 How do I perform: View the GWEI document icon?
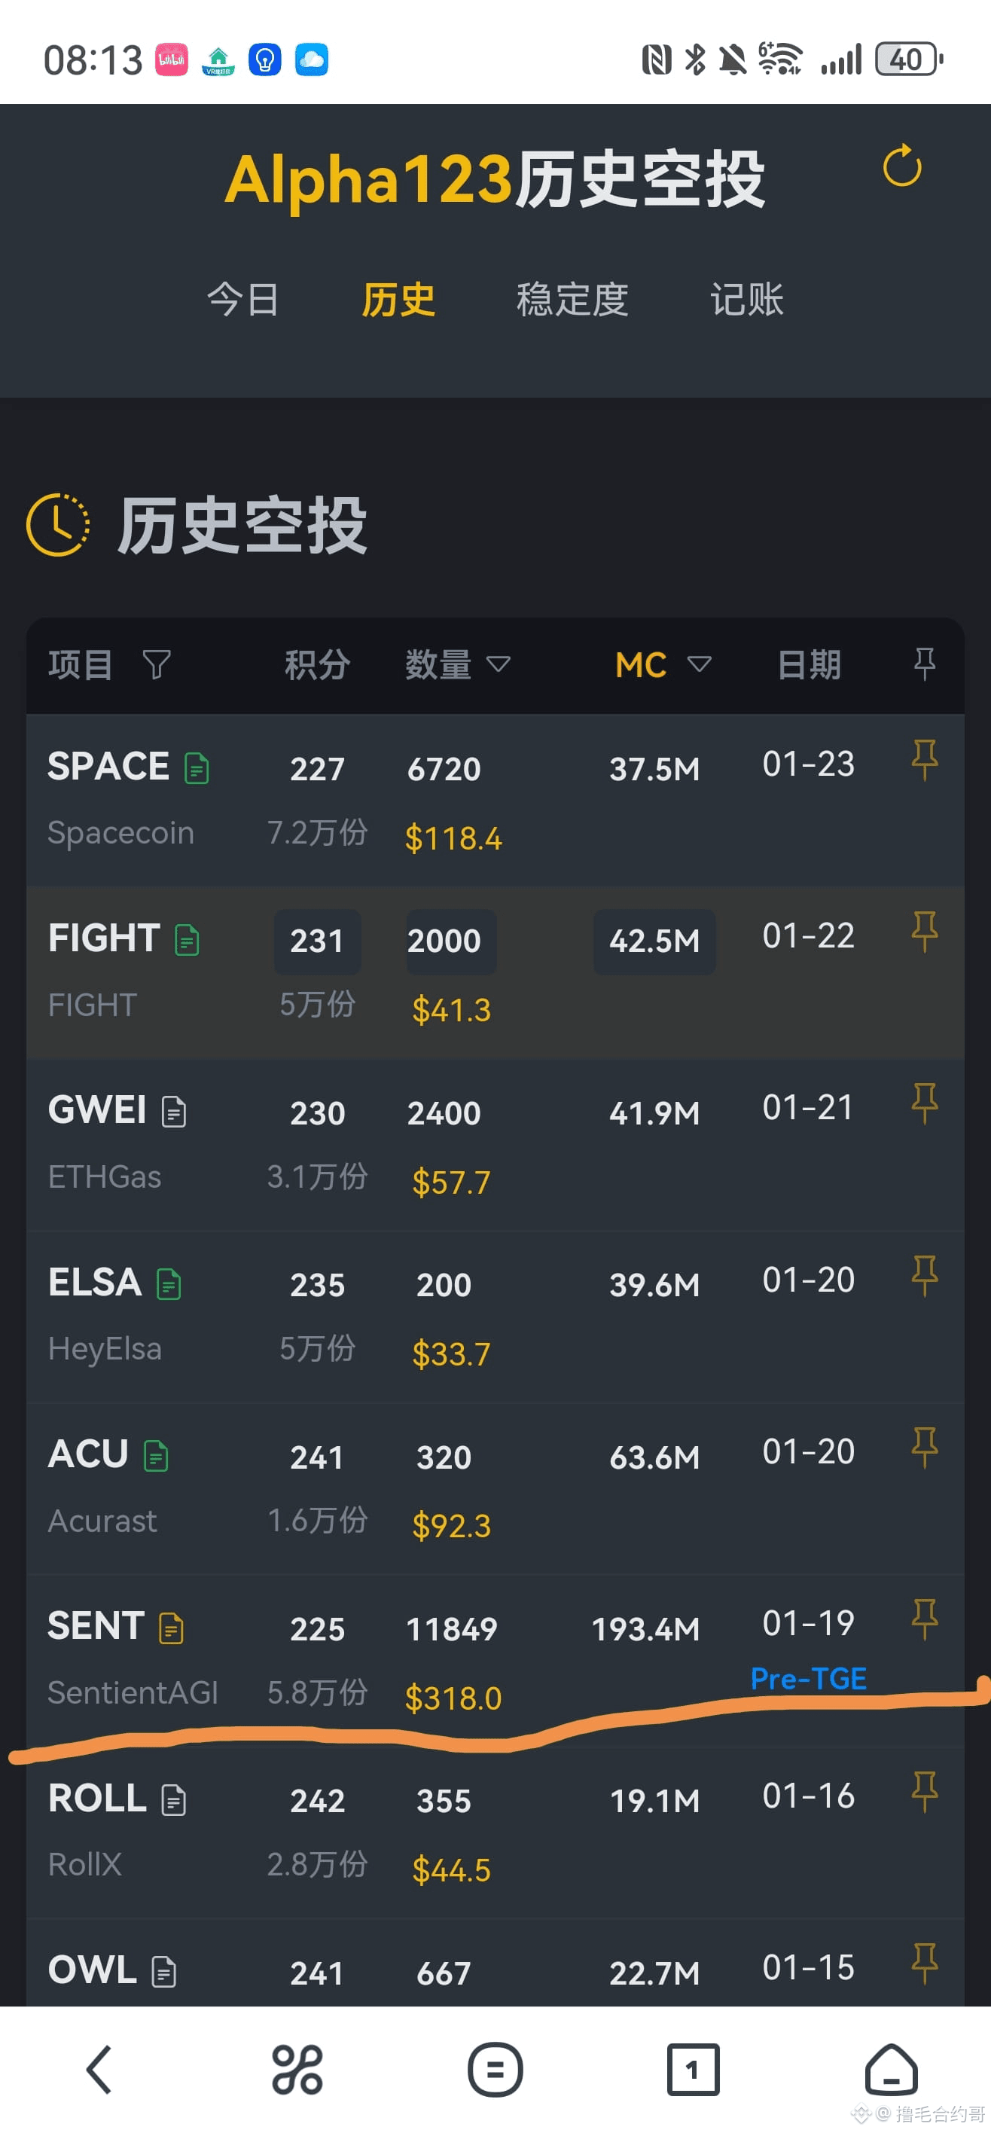tap(174, 1111)
